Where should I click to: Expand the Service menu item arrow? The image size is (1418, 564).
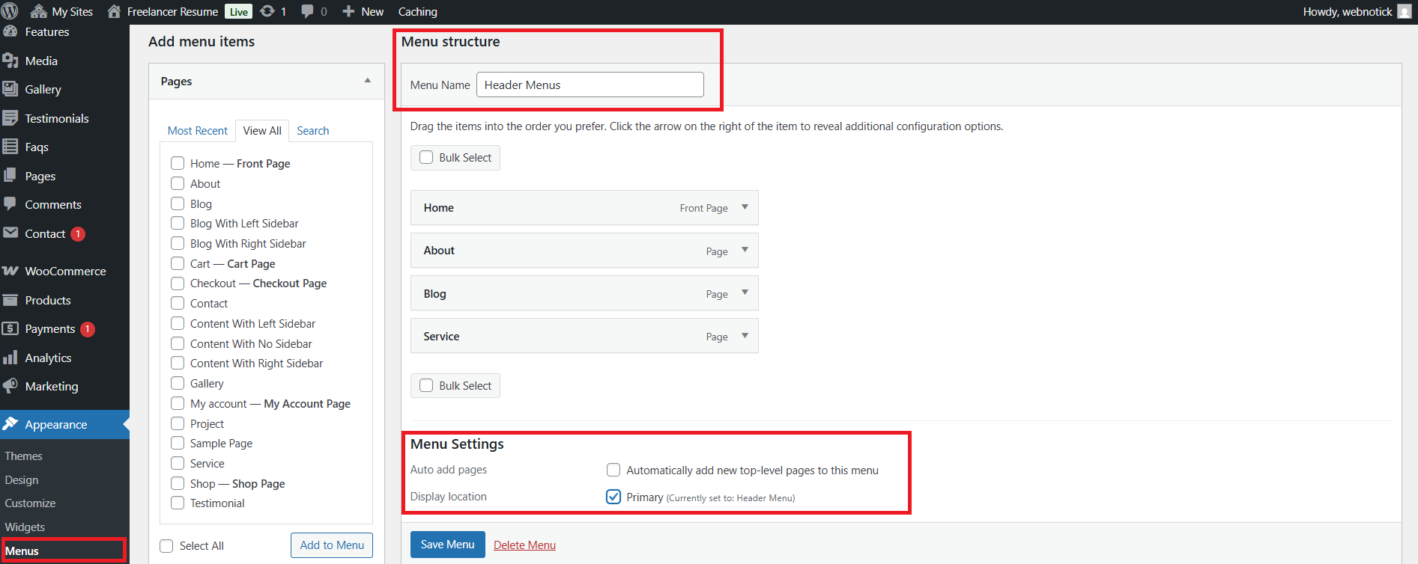click(745, 336)
